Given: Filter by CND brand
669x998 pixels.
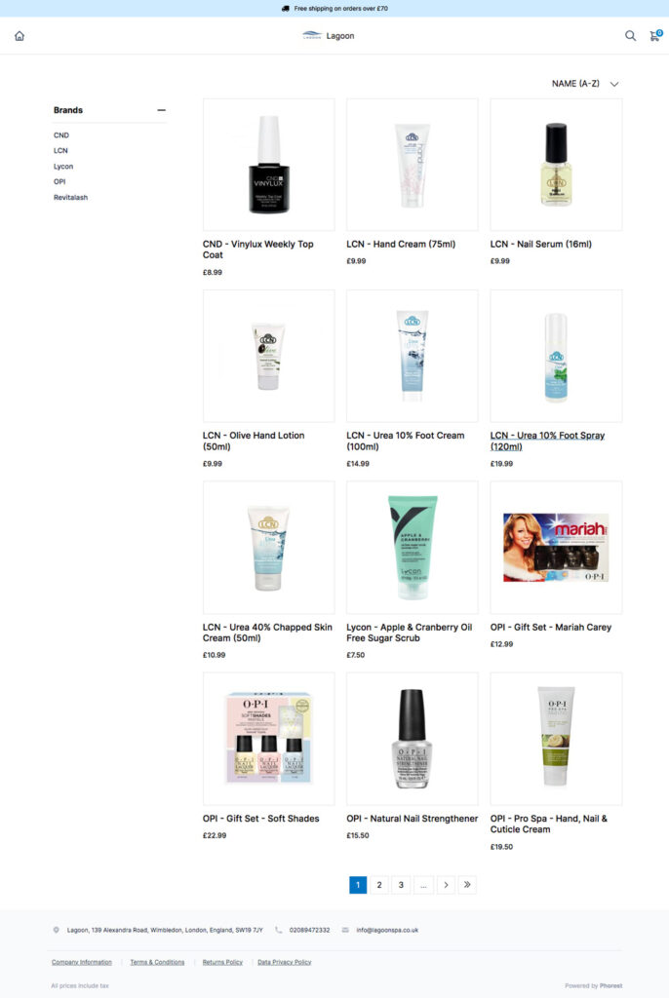Looking at the screenshot, I should pyautogui.click(x=61, y=134).
